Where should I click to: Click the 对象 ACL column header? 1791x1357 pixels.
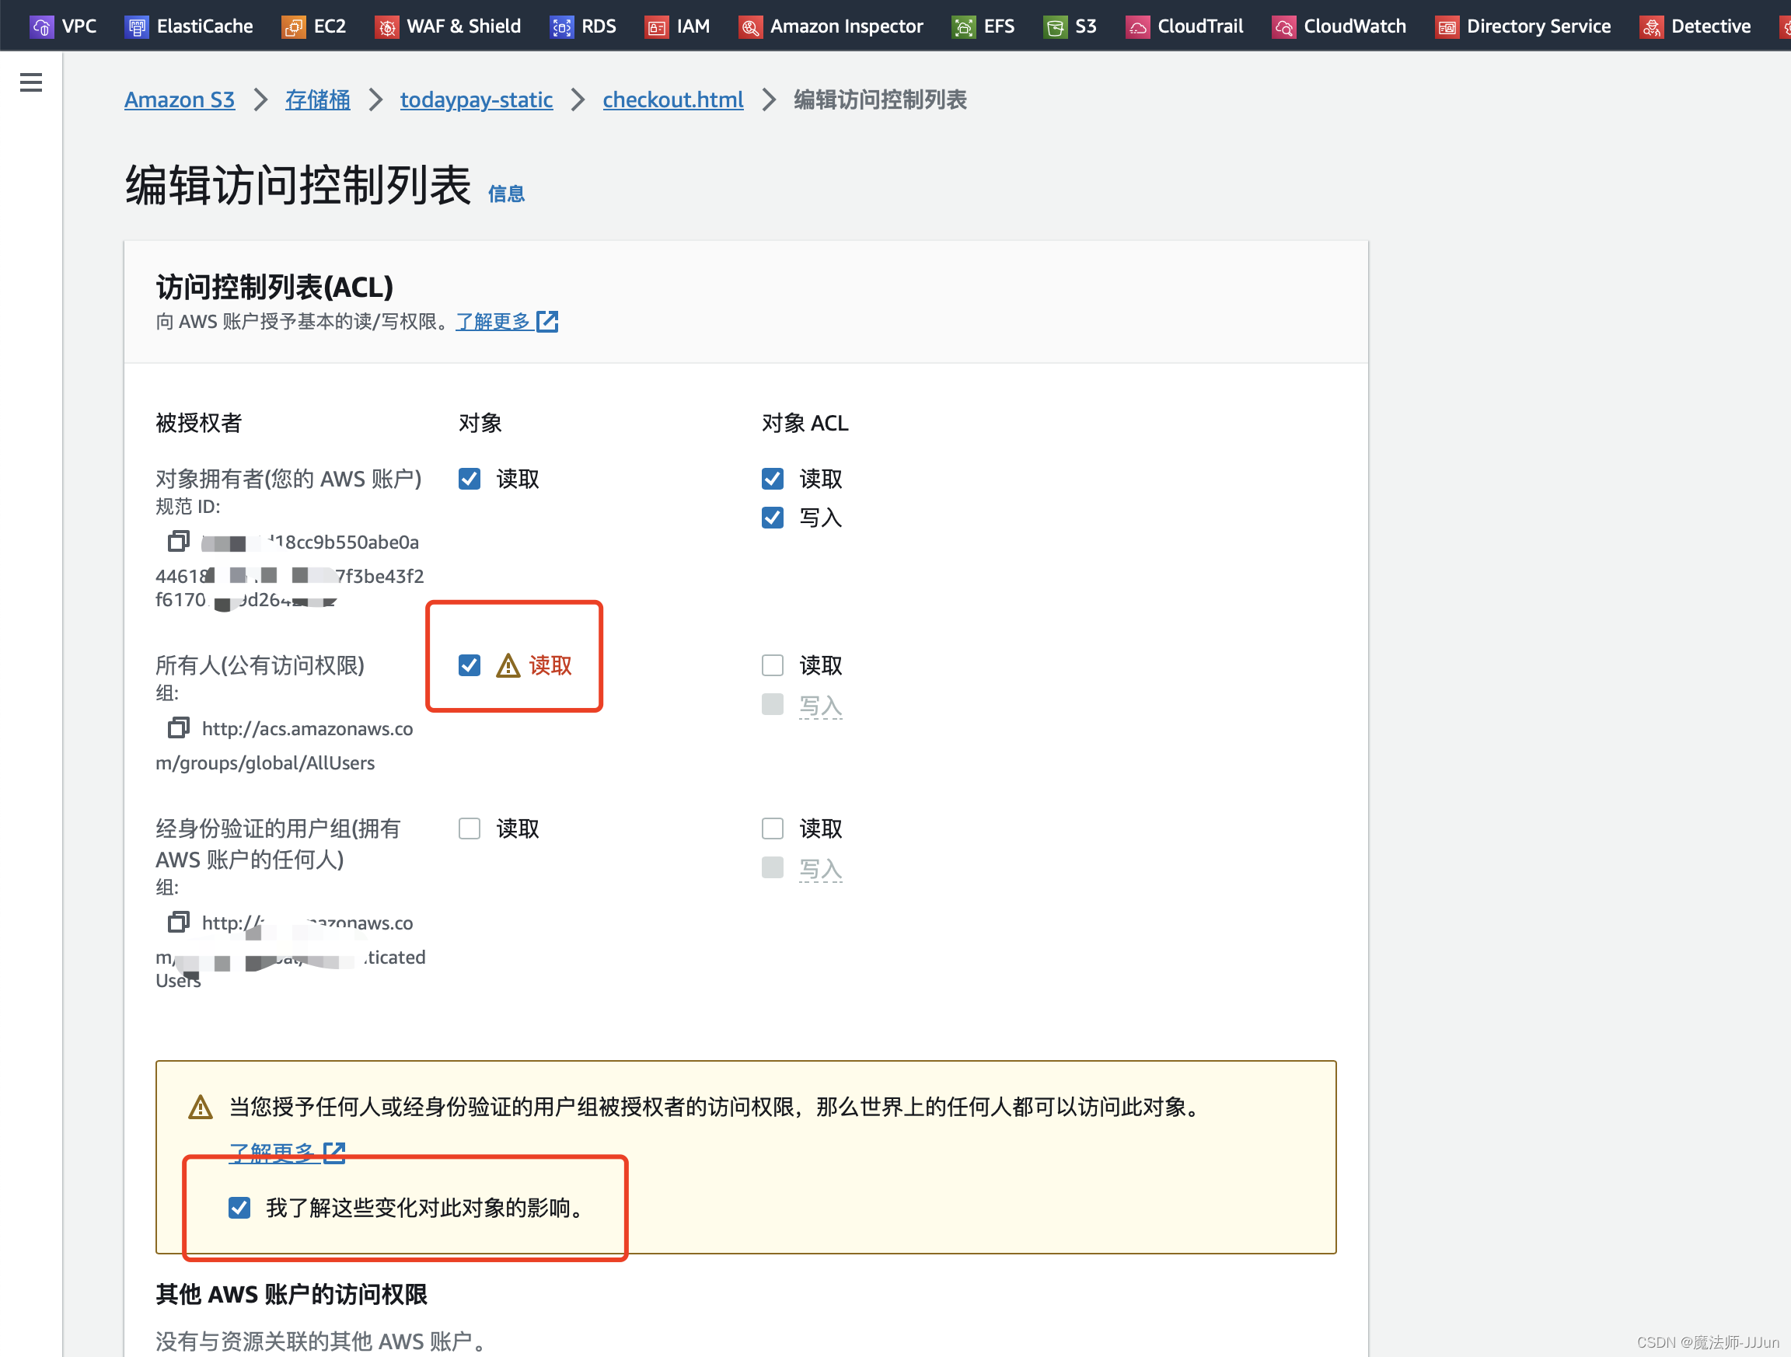805,423
